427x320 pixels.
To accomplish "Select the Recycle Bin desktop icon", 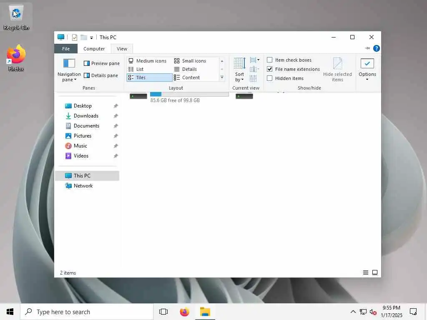I will [16, 17].
